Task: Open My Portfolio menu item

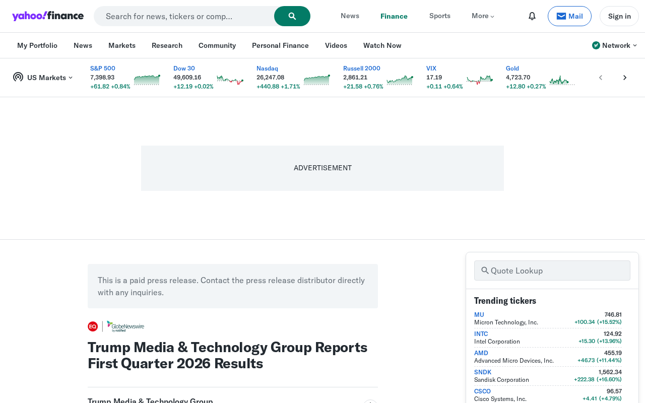Action: coord(37,45)
